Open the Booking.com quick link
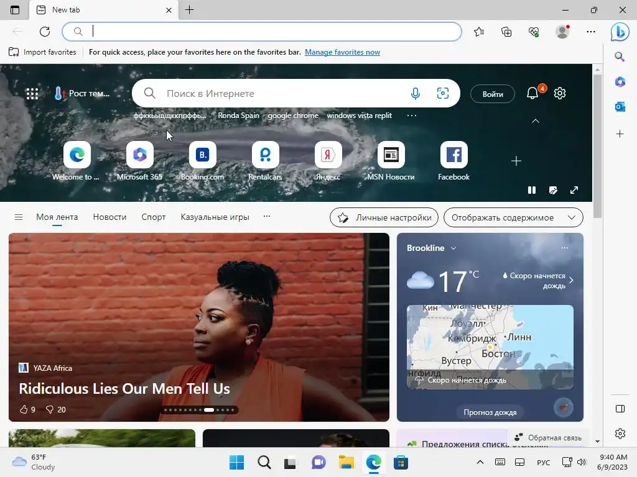This screenshot has width=637, height=477. pyautogui.click(x=202, y=161)
